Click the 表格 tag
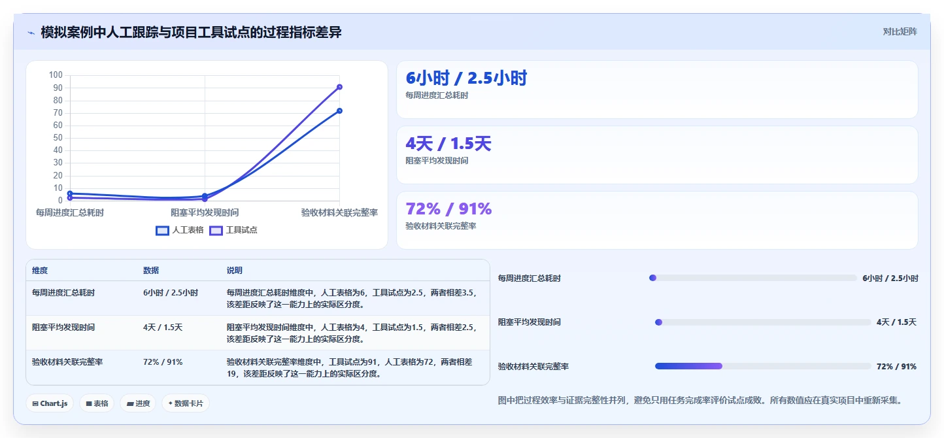 tap(97, 403)
